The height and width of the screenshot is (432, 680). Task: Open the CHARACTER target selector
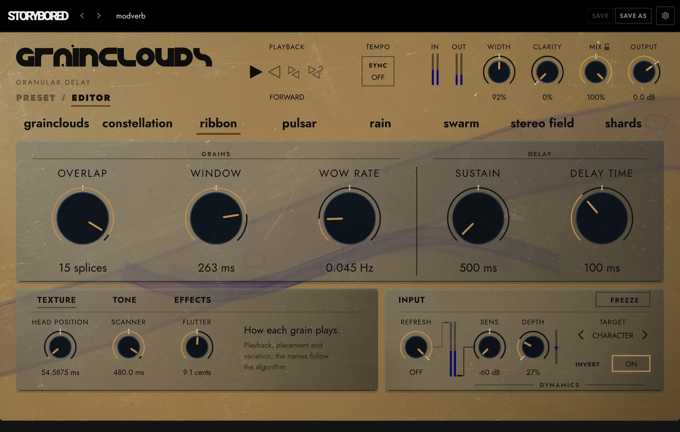pyautogui.click(x=613, y=335)
